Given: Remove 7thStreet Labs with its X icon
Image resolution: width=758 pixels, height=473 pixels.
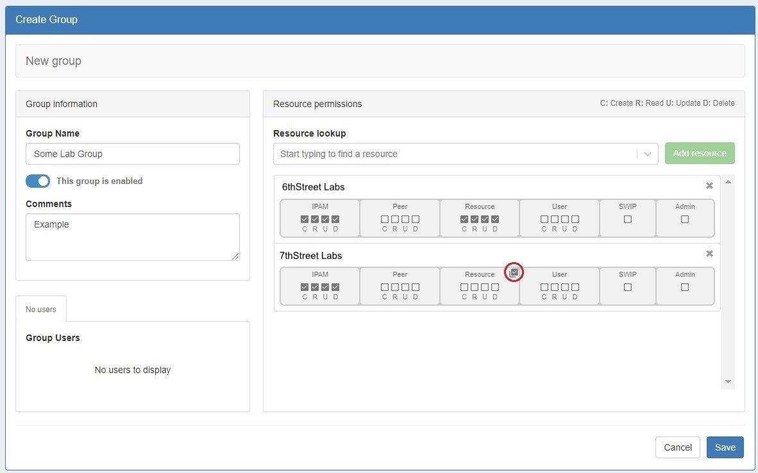Looking at the screenshot, I should click(709, 254).
